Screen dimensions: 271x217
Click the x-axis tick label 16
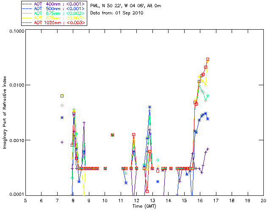click(200, 200)
